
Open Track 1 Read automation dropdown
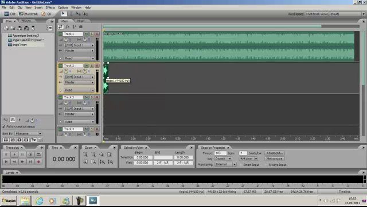coord(79,58)
